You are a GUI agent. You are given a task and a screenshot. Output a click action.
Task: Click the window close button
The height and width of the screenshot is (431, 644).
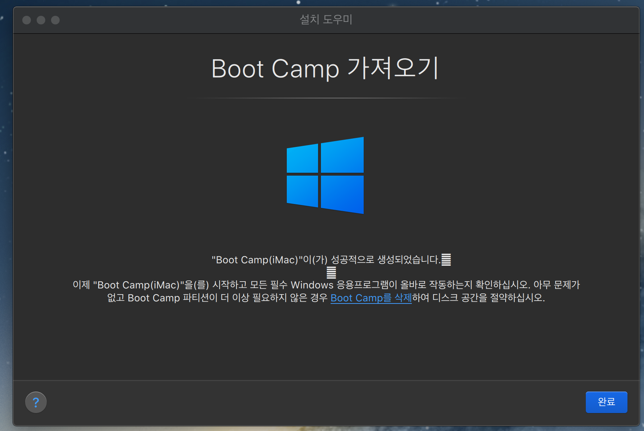pos(27,20)
